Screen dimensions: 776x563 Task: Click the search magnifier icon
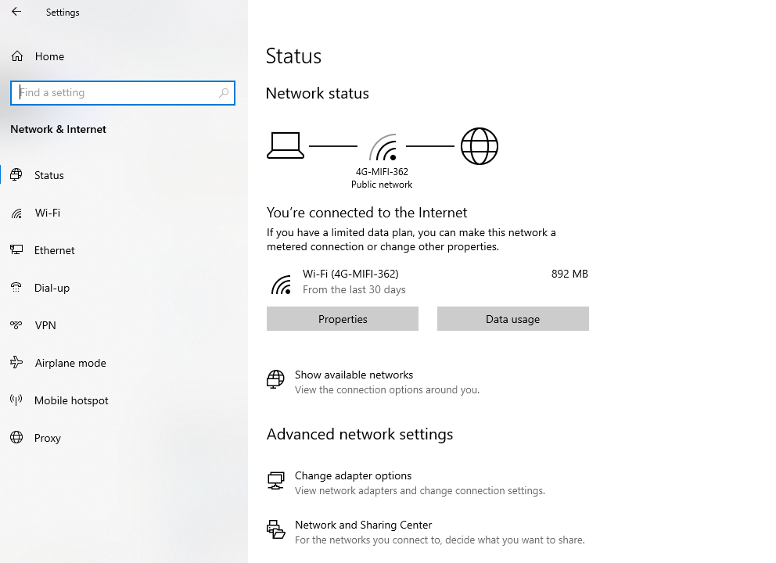[x=224, y=92]
